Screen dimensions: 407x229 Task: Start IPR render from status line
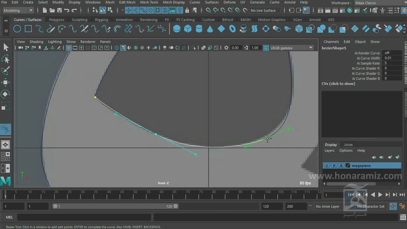(335, 10)
